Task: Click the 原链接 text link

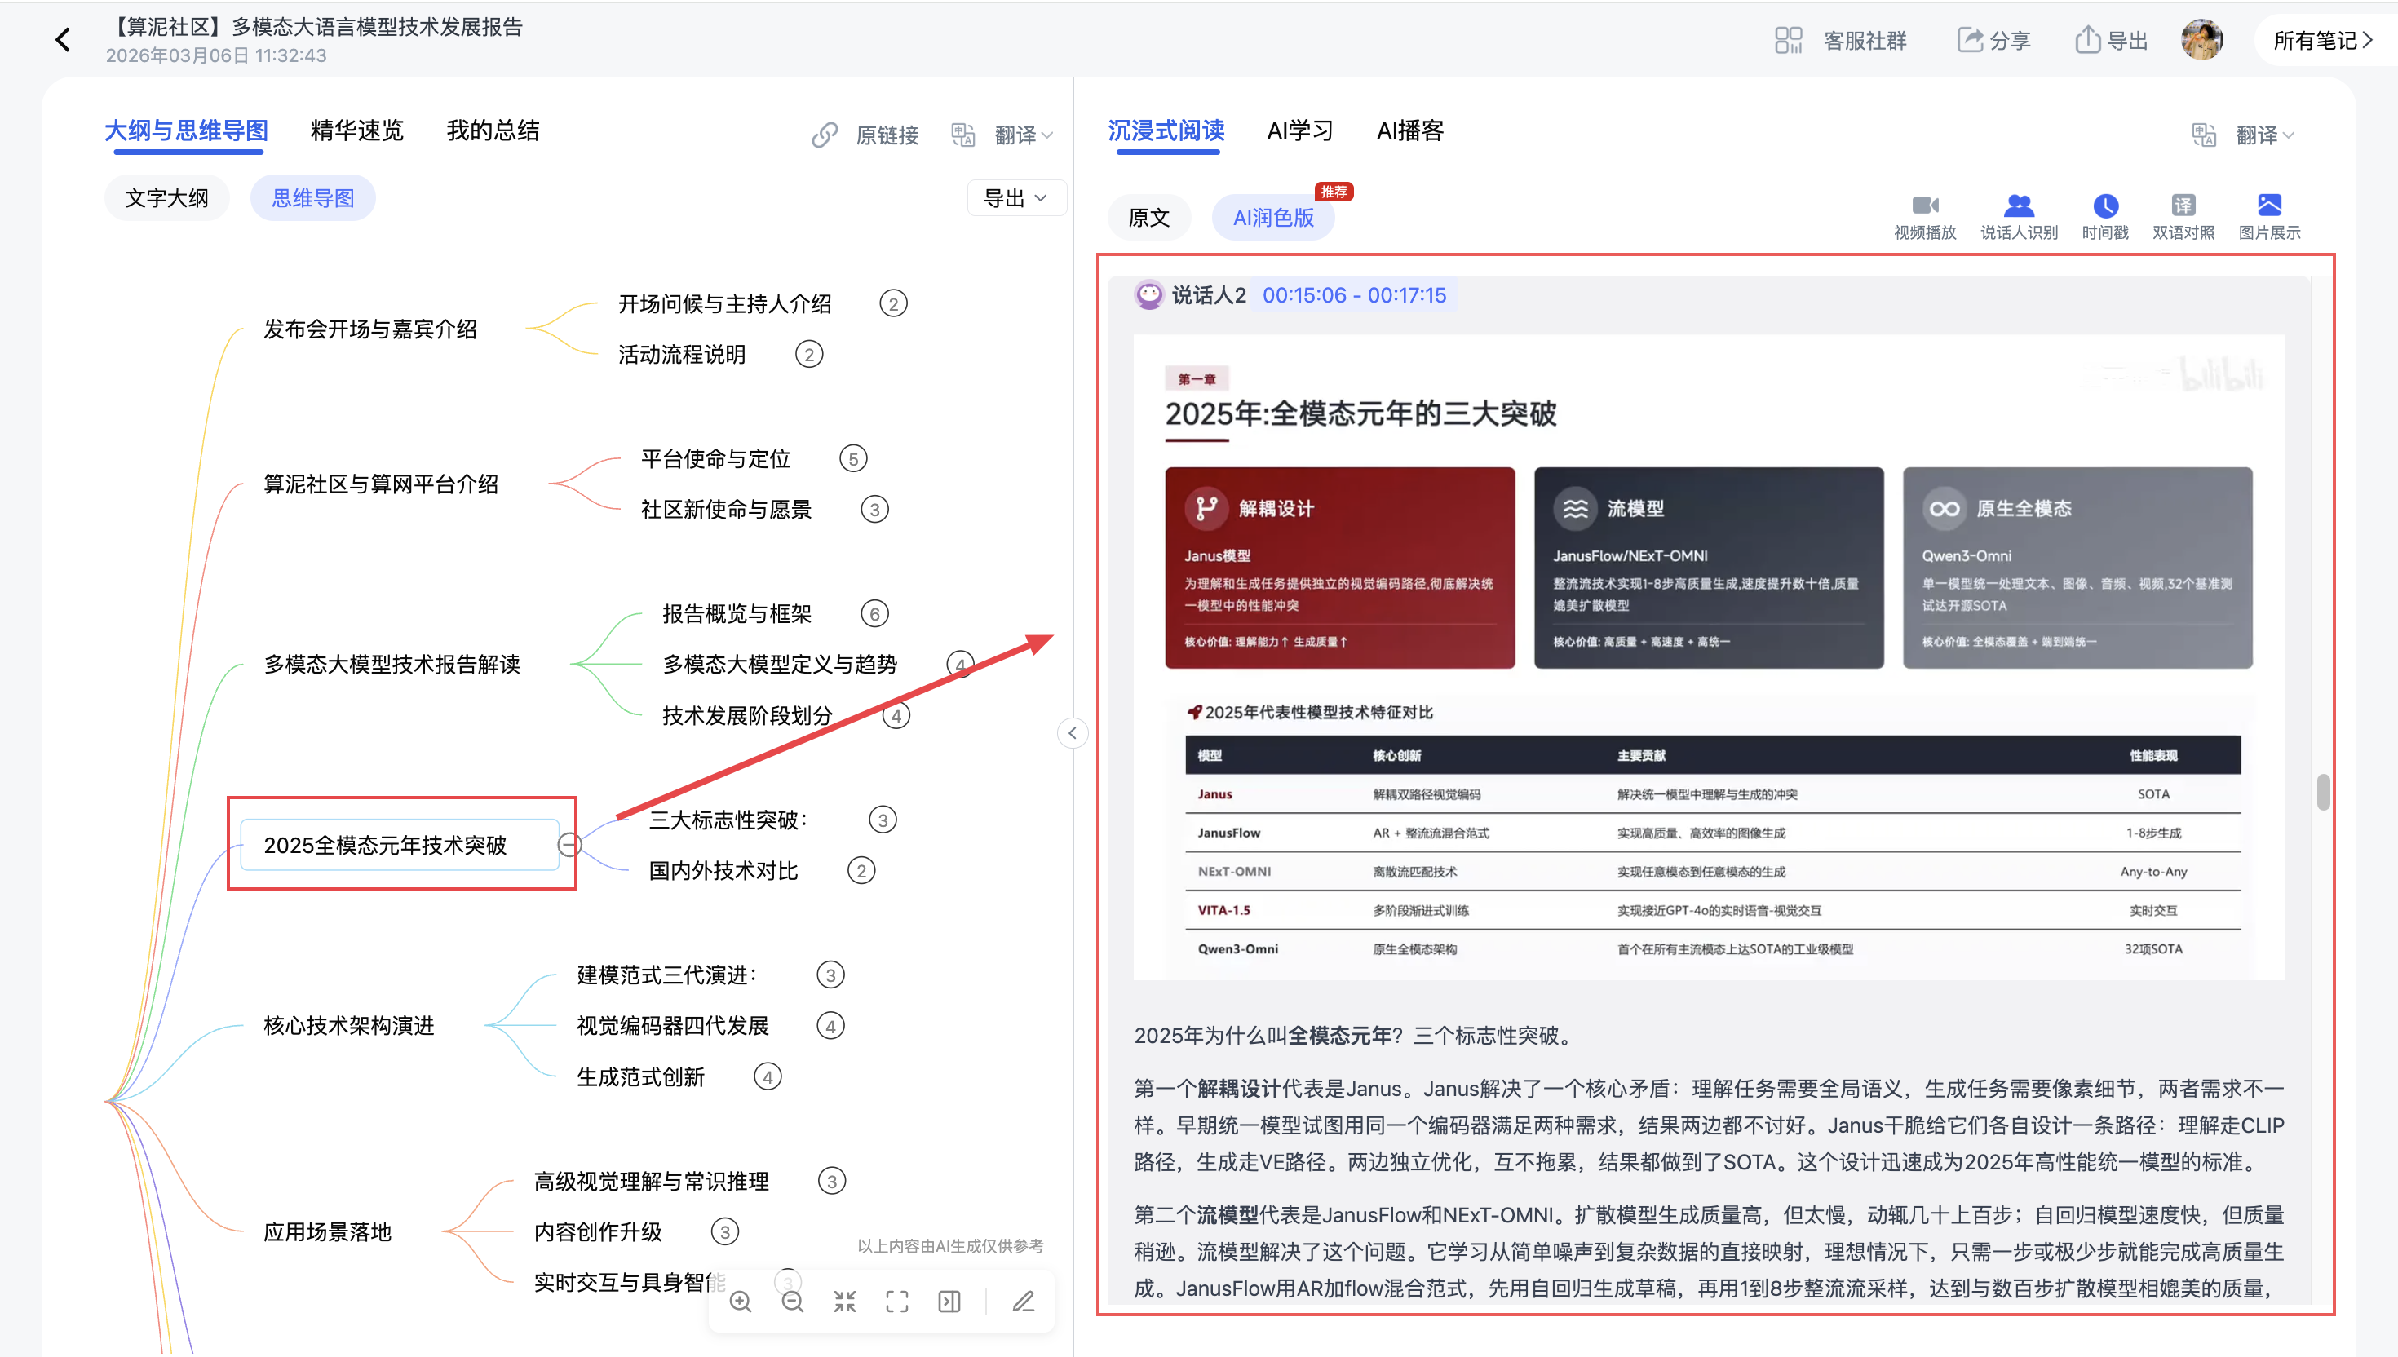Action: pos(887,135)
